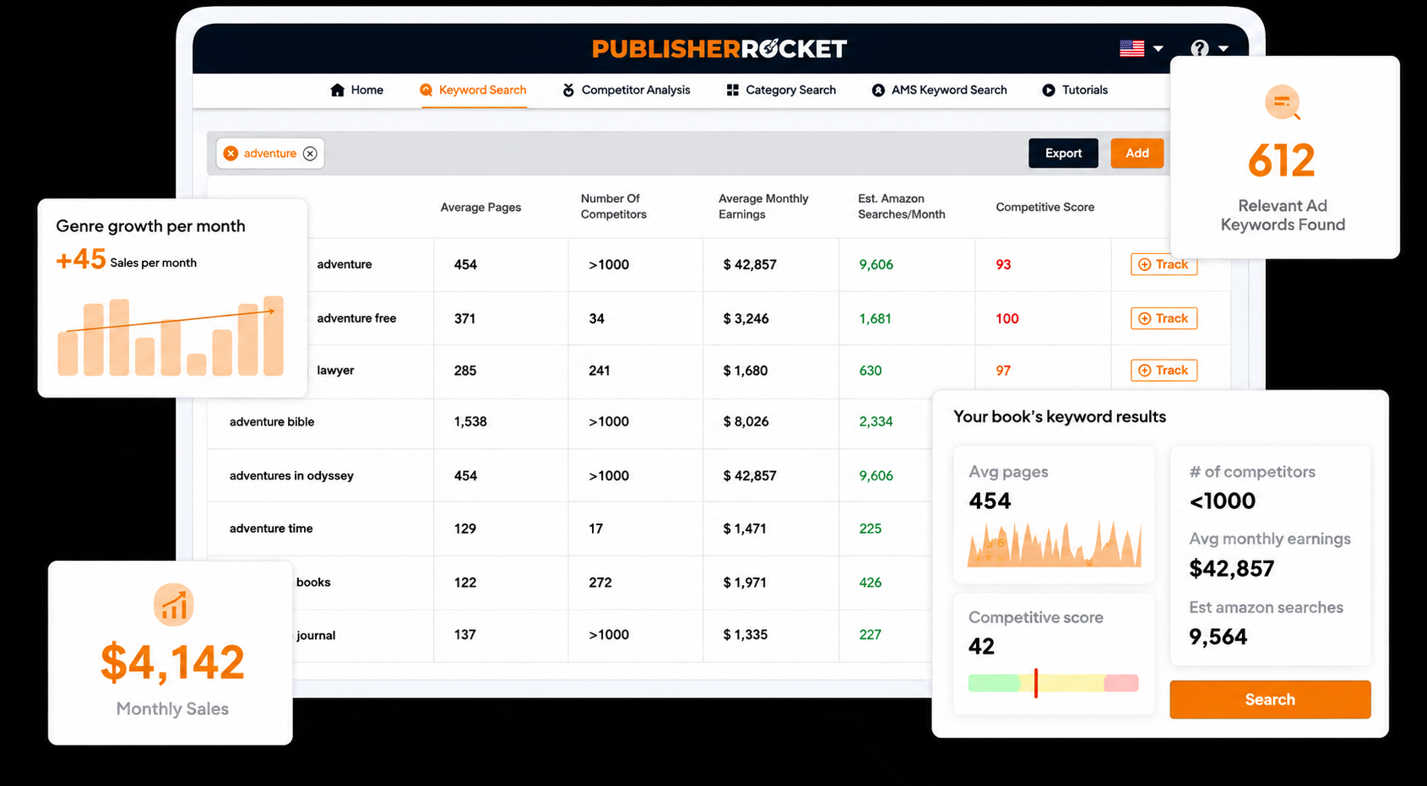Open the Home tab
This screenshot has width=1427, height=786.
[357, 90]
